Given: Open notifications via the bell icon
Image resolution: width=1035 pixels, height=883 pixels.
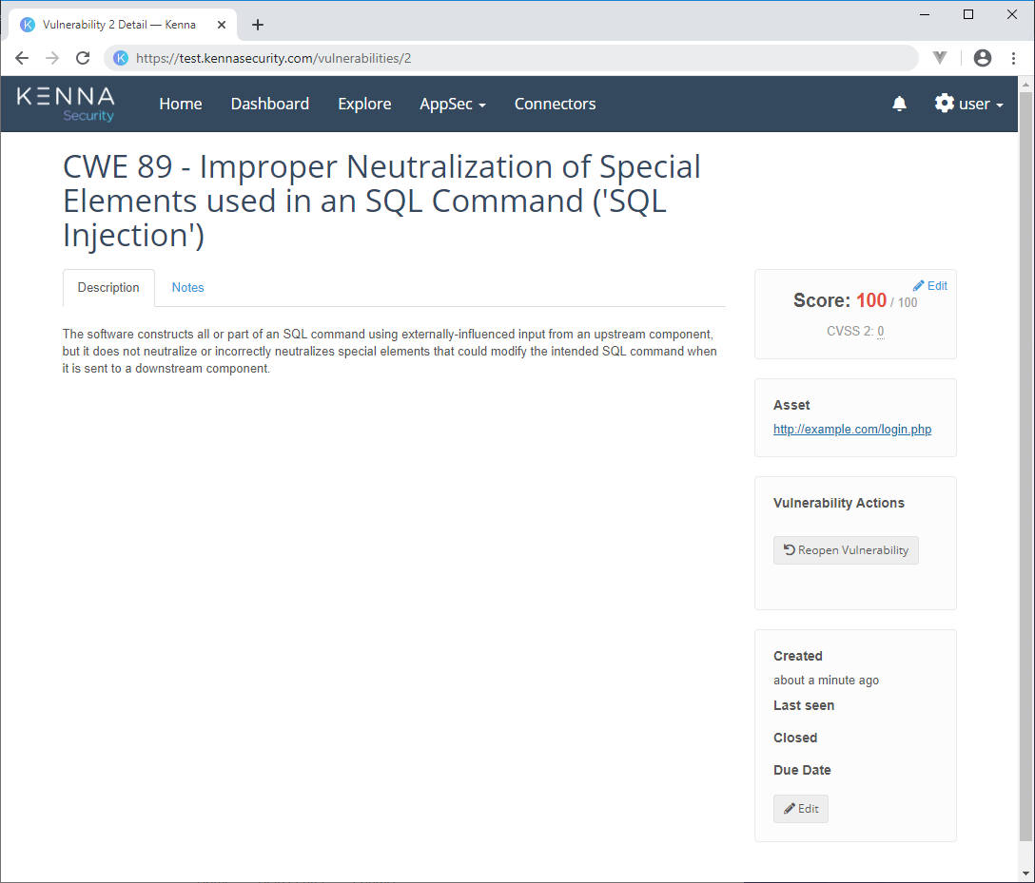Looking at the screenshot, I should tap(899, 104).
